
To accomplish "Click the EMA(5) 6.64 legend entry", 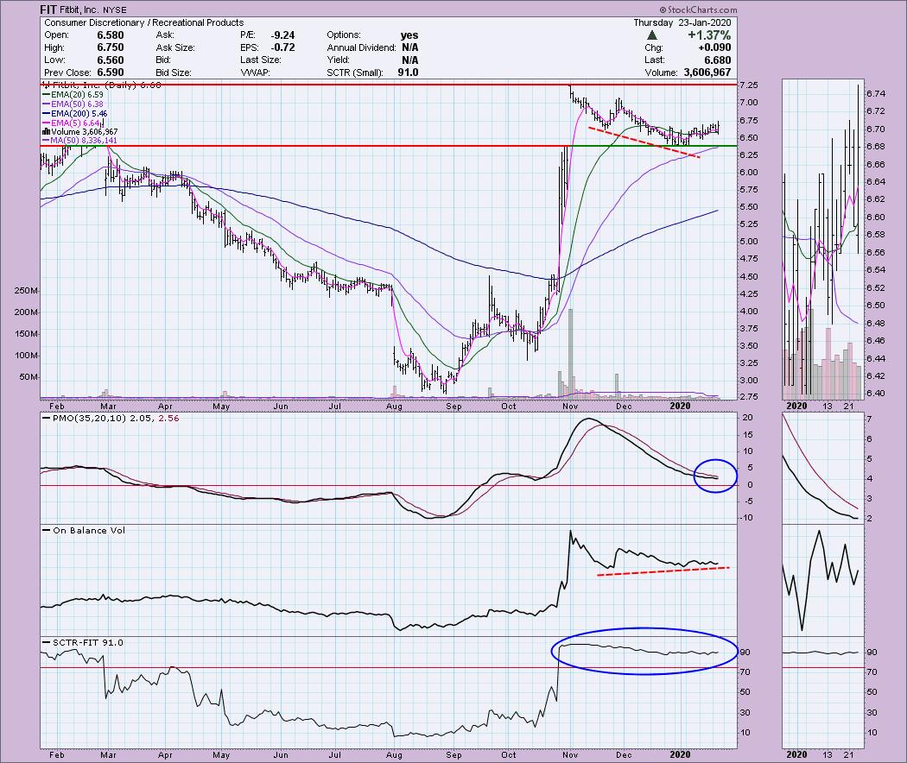I will coord(71,123).
